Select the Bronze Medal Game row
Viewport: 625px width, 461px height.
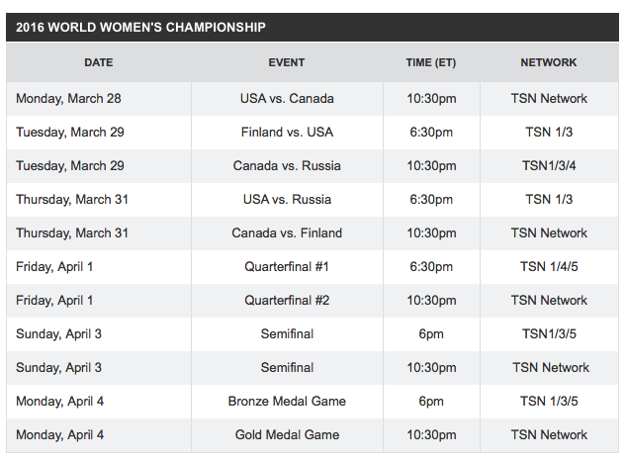[312, 402]
